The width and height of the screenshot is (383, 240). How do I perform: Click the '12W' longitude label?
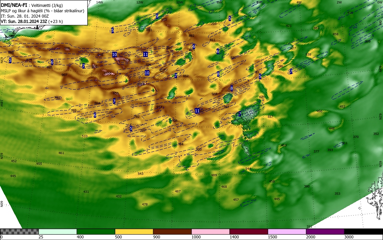(140, 2)
